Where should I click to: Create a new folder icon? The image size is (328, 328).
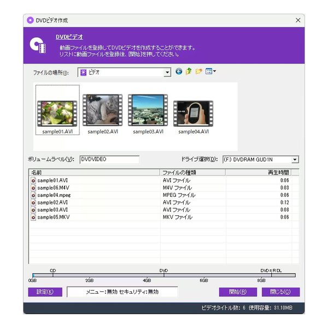(x=199, y=72)
